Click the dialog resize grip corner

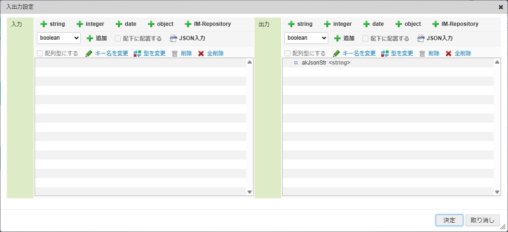503,227
